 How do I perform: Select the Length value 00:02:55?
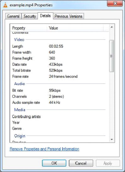(56, 46)
